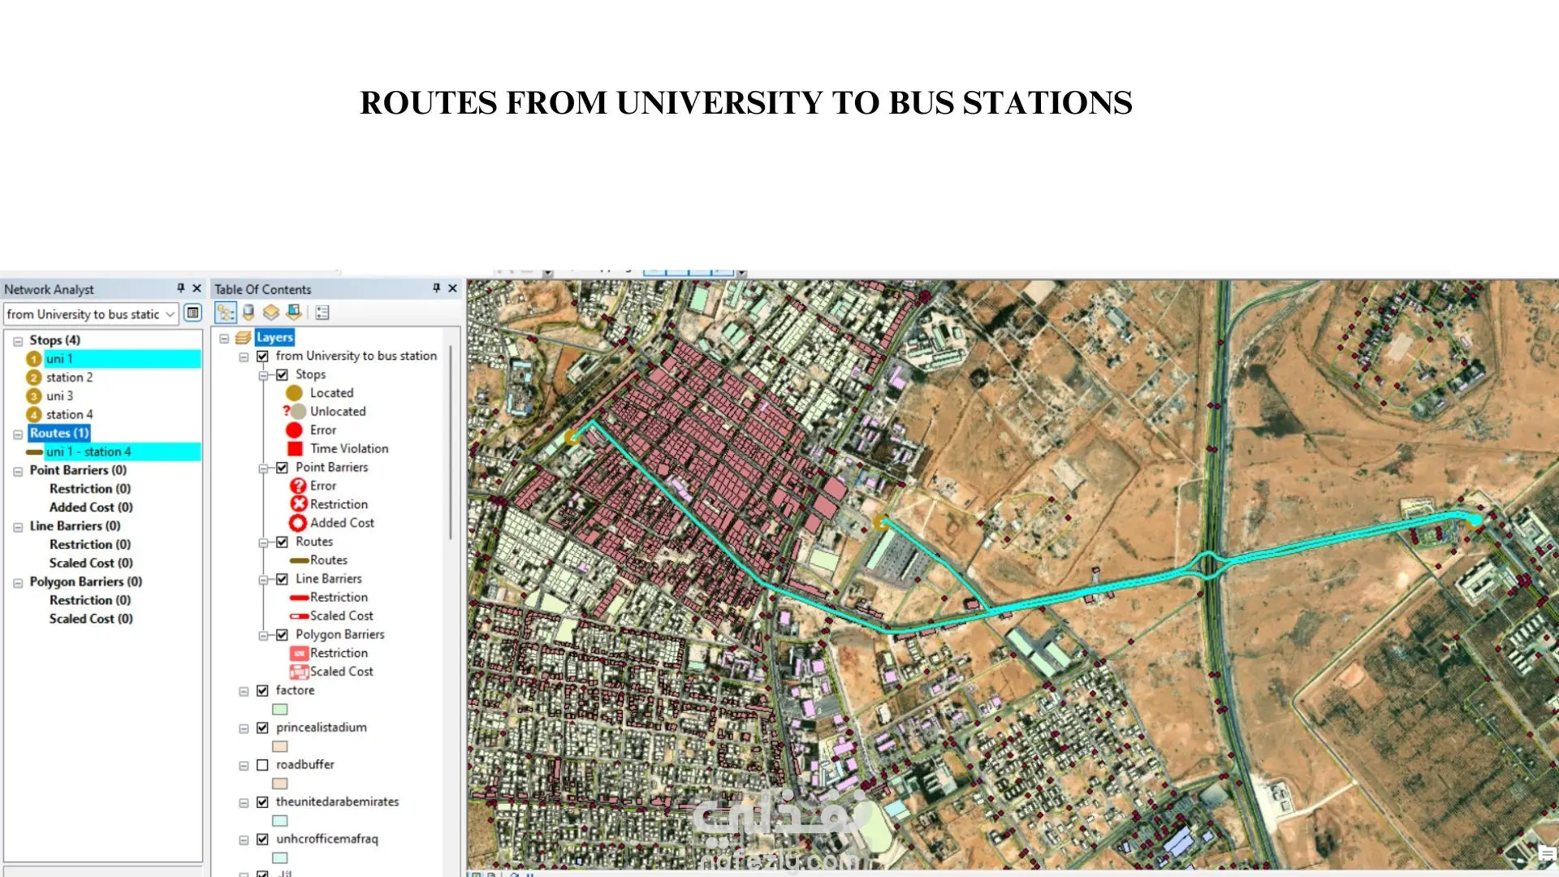Click the roadbuffer color swatch
The height and width of the screenshot is (877, 1559).
(280, 784)
